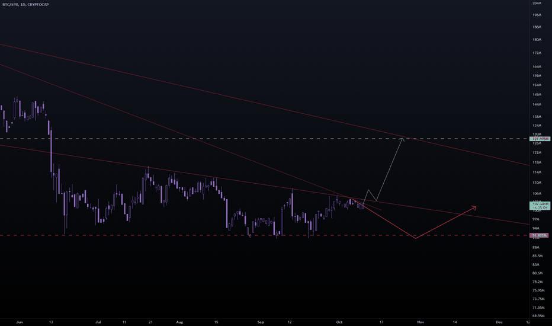Click the Jun date label
Image resolution: width=552 pixels, height=326 pixels.
[20, 322]
